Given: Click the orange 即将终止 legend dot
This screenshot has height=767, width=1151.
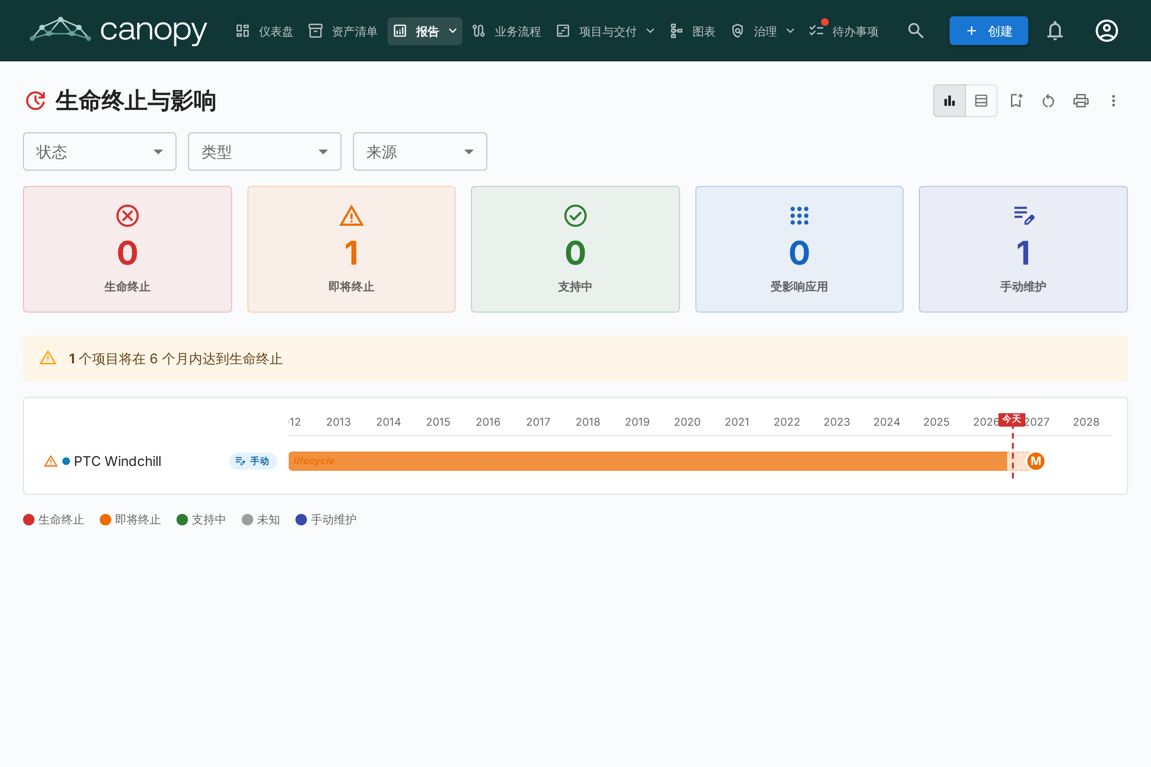Looking at the screenshot, I should 105,520.
